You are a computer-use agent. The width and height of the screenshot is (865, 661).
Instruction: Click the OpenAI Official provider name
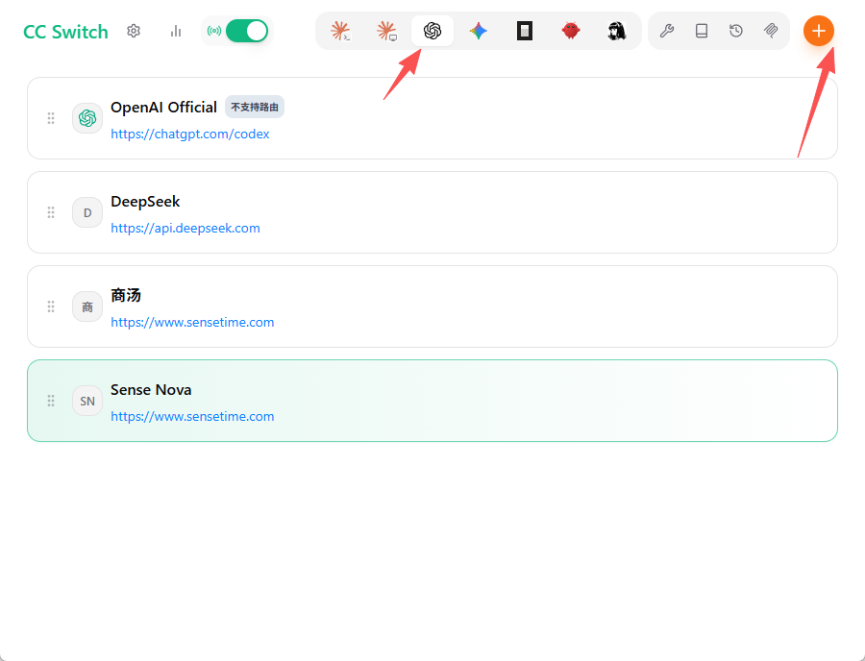coord(163,107)
